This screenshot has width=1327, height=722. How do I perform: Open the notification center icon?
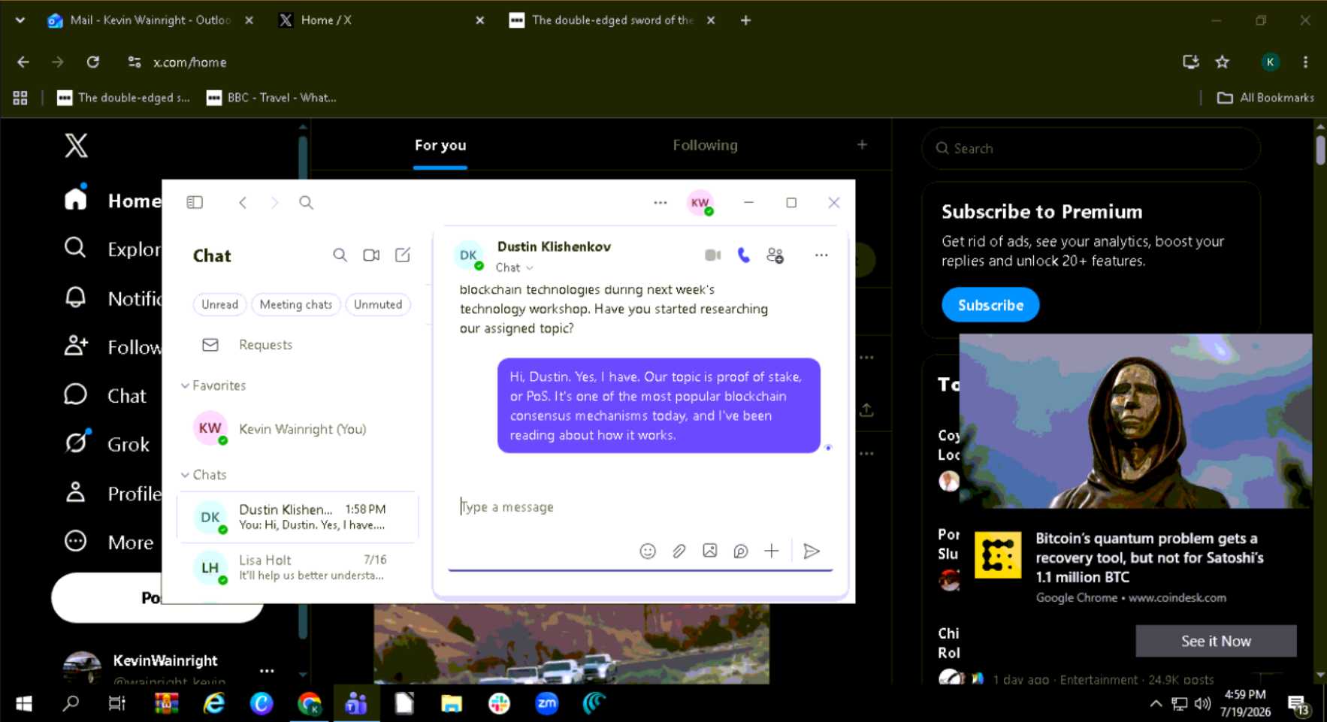point(1298,705)
